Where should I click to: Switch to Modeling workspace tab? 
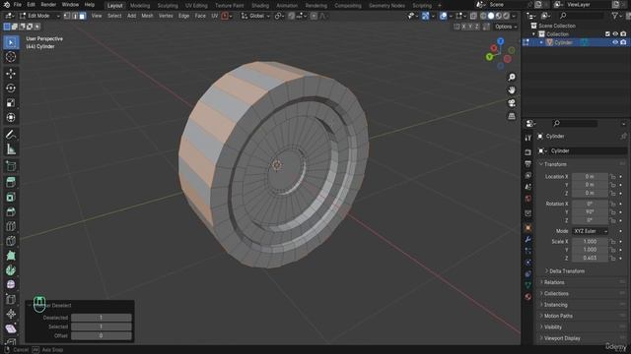(x=140, y=6)
